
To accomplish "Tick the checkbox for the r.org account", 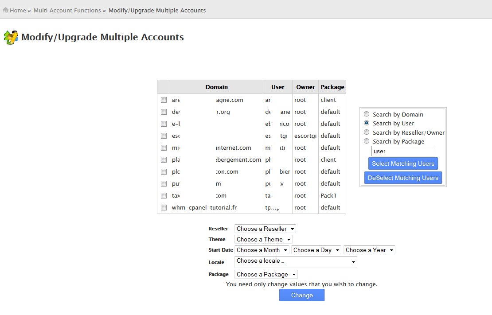I will tap(164, 112).
